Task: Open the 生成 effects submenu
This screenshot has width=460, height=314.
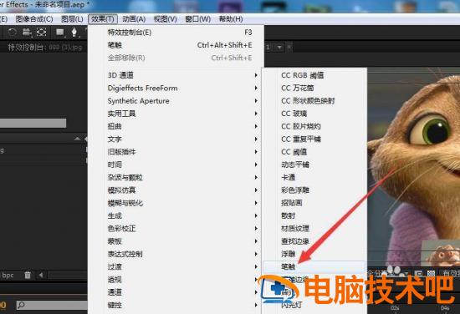Action: click(x=176, y=215)
